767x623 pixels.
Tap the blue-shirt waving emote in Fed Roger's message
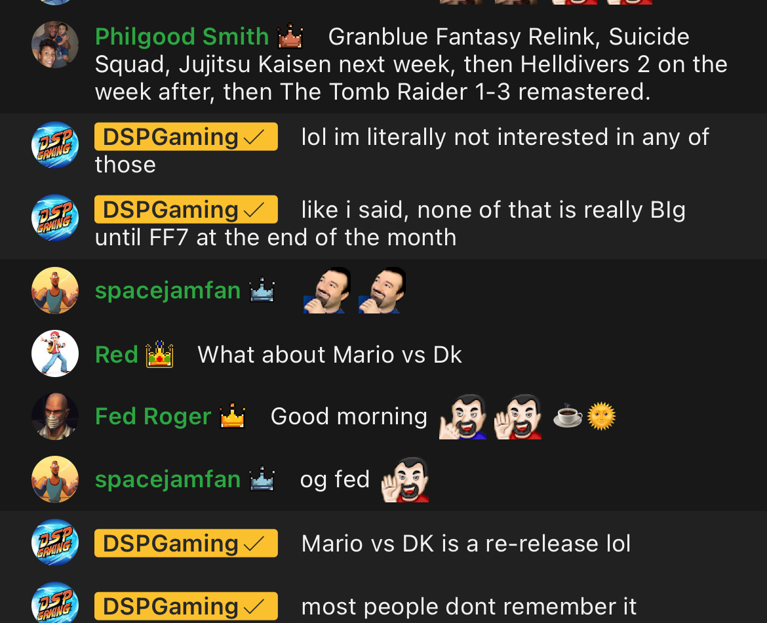point(463,416)
